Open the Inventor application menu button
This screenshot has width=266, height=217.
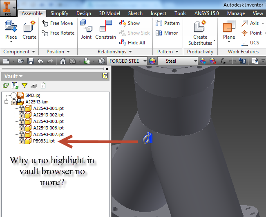coord(8,8)
